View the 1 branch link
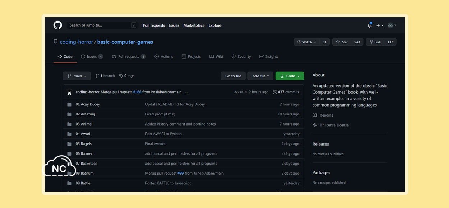The width and height of the screenshot is (449, 208). click(105, 76)
